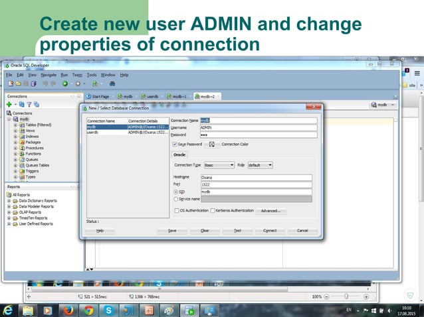Click the Connection Color picker icon

[x=212, y=145]
